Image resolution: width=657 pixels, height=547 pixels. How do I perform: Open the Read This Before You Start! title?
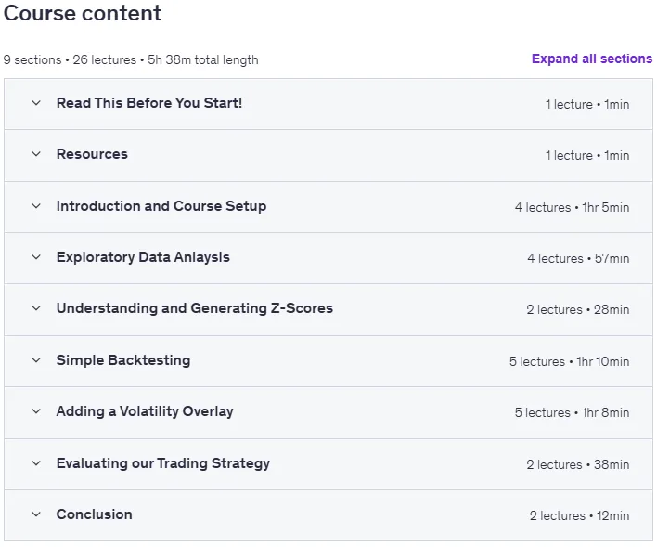click(149, 103)
